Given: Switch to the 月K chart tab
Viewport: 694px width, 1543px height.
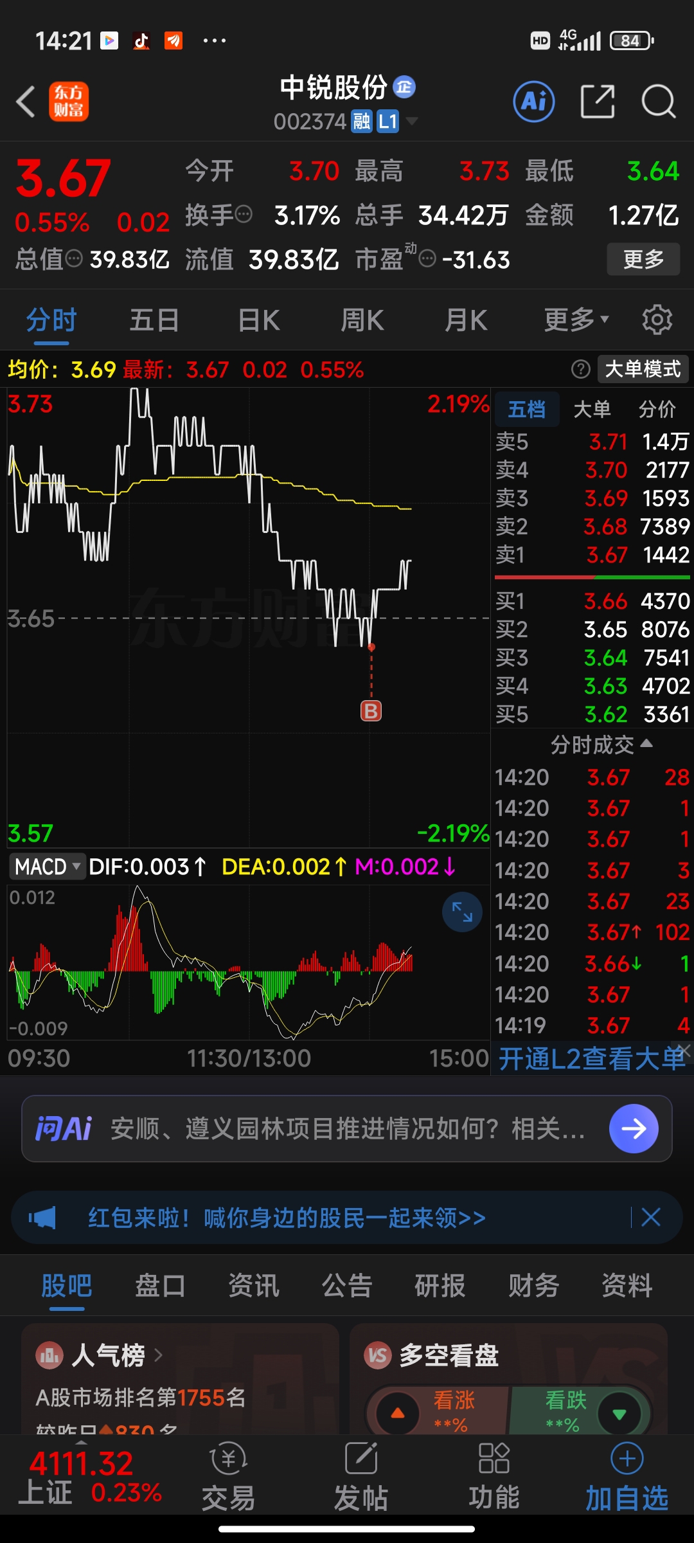Looking at the screenshot, I should pyautogui.click(x=466, y=320).
